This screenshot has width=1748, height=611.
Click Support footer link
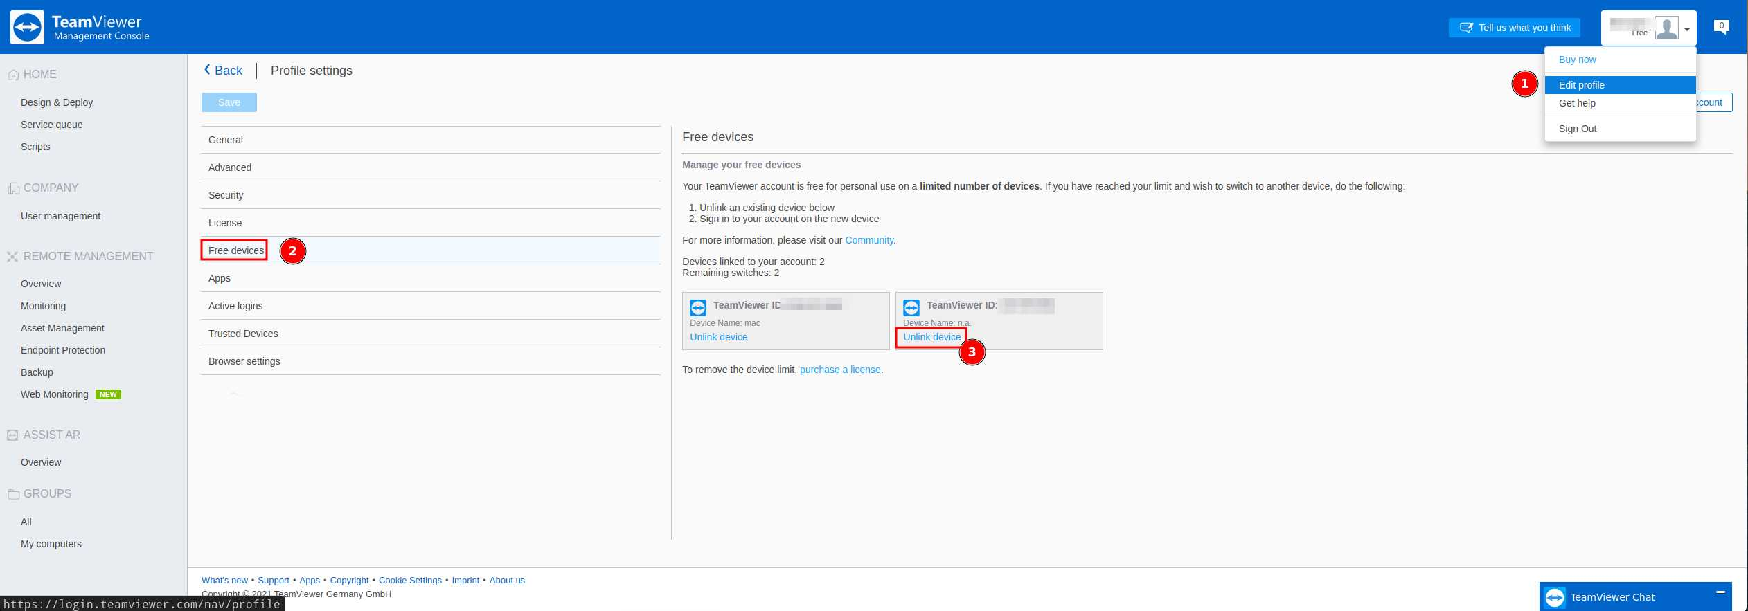274,581
